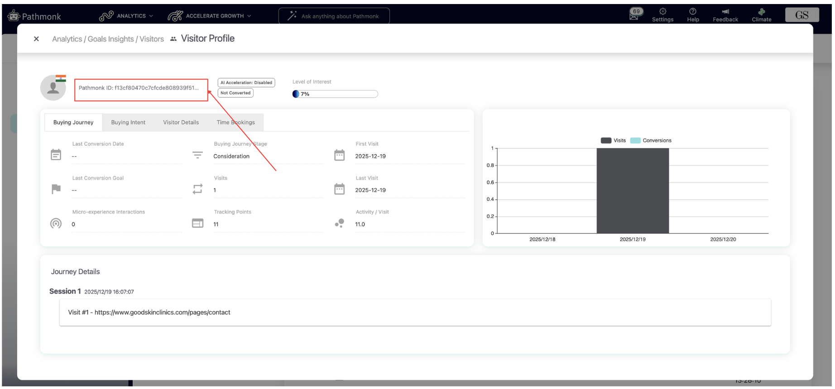The height and width of the screenshot is (389, 835).
Task: Click the Tracking Points window icon
Action: click(197, 223)
